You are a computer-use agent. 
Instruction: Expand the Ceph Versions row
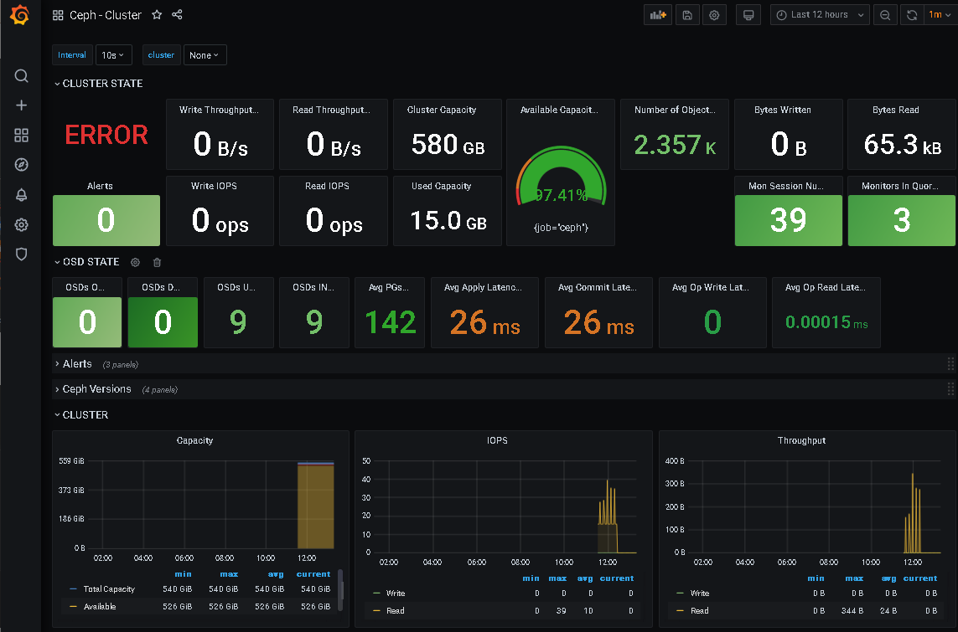click(93, 389)
